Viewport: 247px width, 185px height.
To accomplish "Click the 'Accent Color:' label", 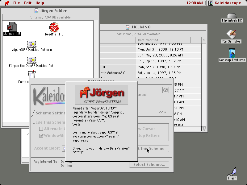I will tap(47, 148).
